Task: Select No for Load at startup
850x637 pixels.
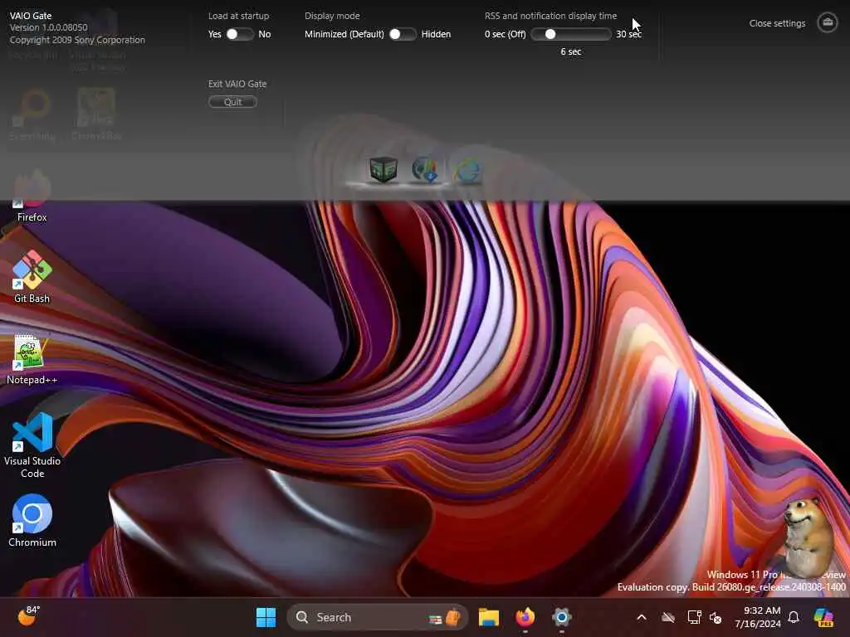Action: point(265,34)
